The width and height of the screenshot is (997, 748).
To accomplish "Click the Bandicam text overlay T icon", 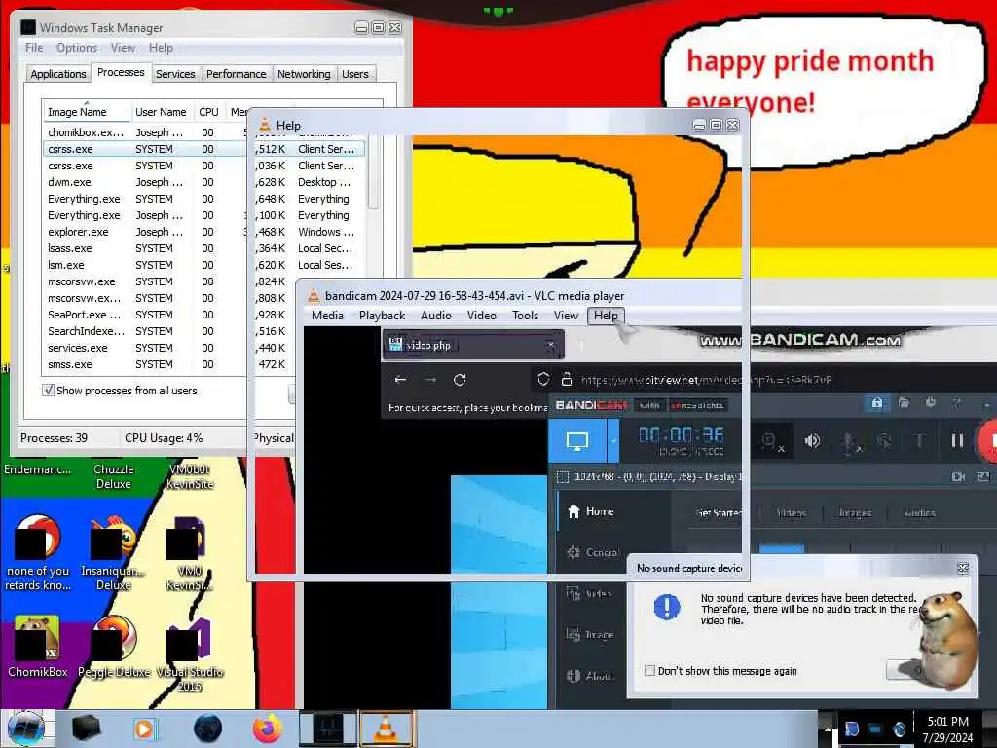I will coord(919,440).
